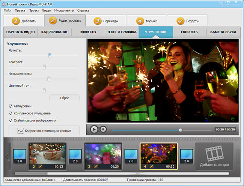Open the ЗАМЕНА ЗВУКА tab
The height and width of the screenshot is (186, 244).
(223, 32)
